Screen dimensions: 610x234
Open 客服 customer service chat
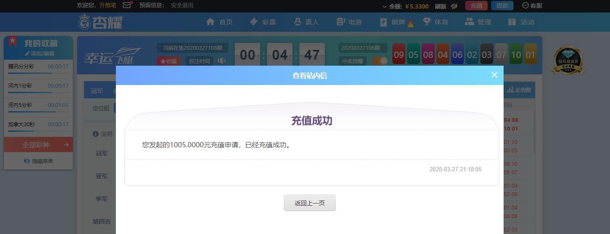(532, 6)
